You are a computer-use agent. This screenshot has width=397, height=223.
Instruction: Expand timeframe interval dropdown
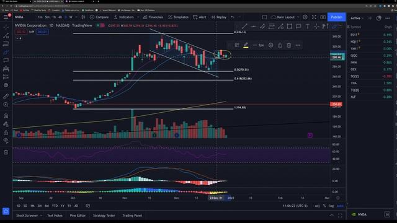point(76,17)
